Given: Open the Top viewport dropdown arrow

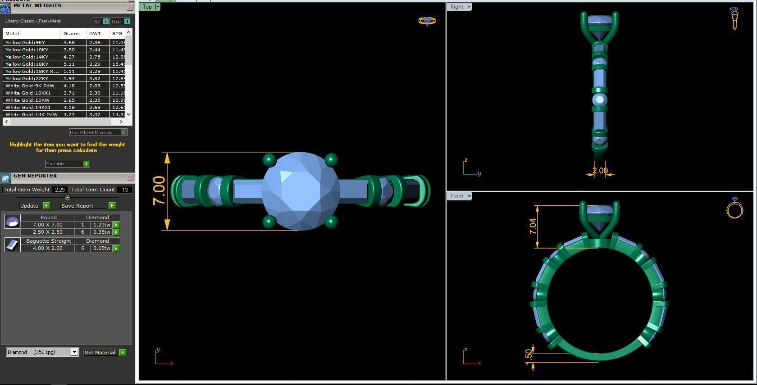Looking at the screenshot, I should coord(158,7).
